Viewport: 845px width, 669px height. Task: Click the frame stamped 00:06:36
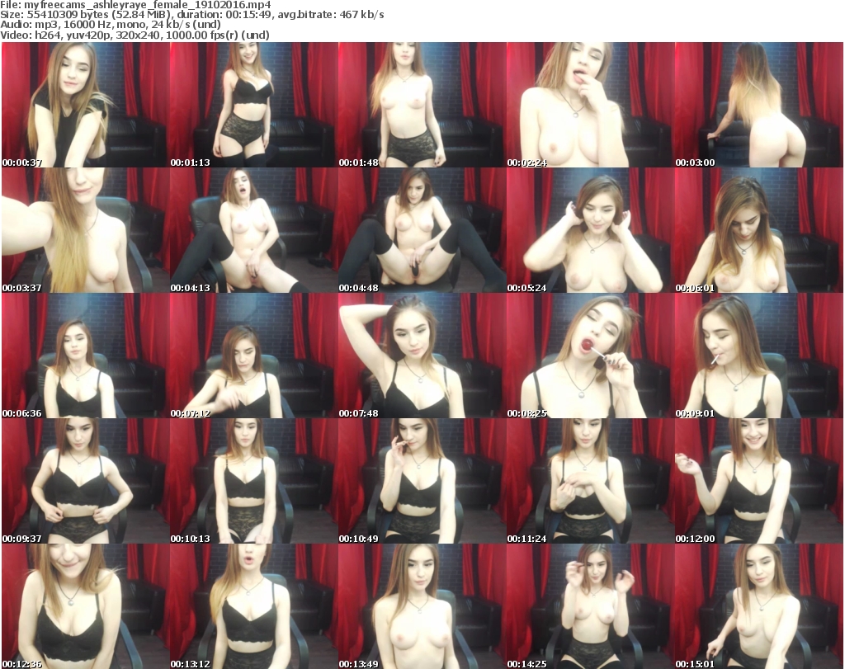click(85, 356)
